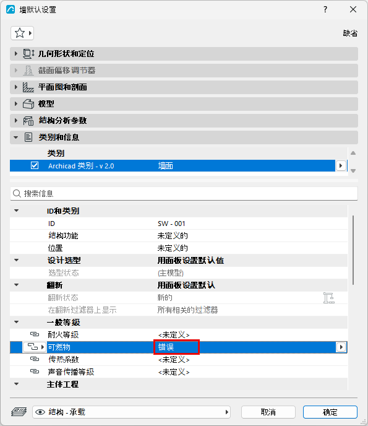Expand the 结构分析参数 panel
368x426 pixels.
point(15,121)
